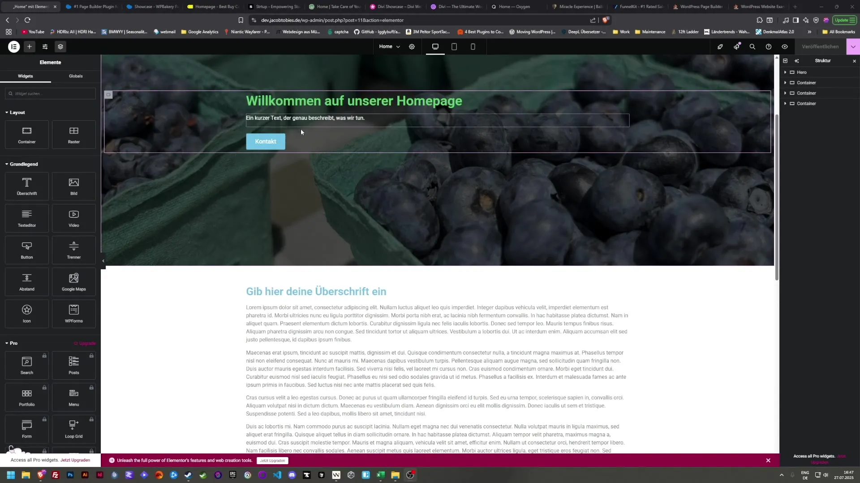The height and width of the screenshot is (483, 860).
Task: Select the Überschrift widget
Action: pos(26,186)
